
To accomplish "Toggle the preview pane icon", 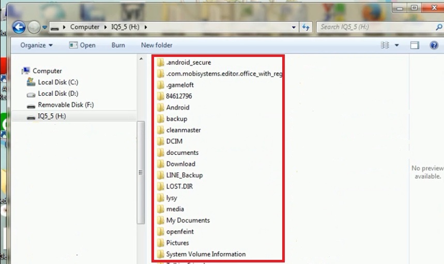I will (415, 45).
